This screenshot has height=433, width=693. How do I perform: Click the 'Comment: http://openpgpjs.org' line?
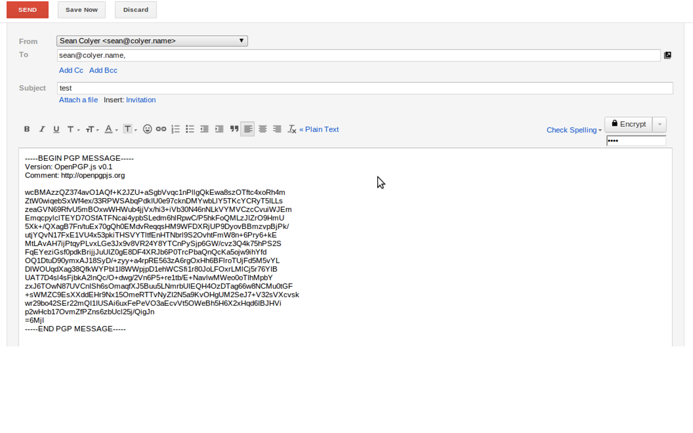(x=75, y=175)
